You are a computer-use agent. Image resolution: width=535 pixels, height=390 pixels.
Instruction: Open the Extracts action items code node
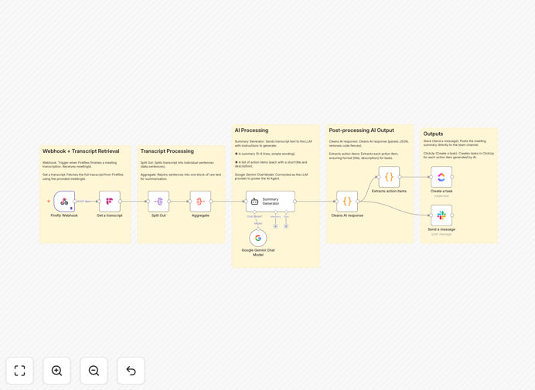(389, 177)
